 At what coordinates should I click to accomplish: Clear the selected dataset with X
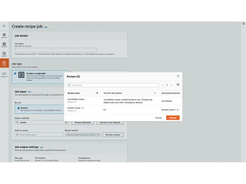(66, 122)
